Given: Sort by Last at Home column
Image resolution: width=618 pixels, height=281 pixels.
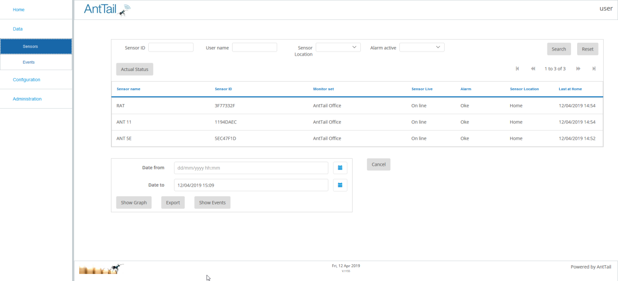Looking at the screenshot, I should pyautogui.click(x=570, y=89).
